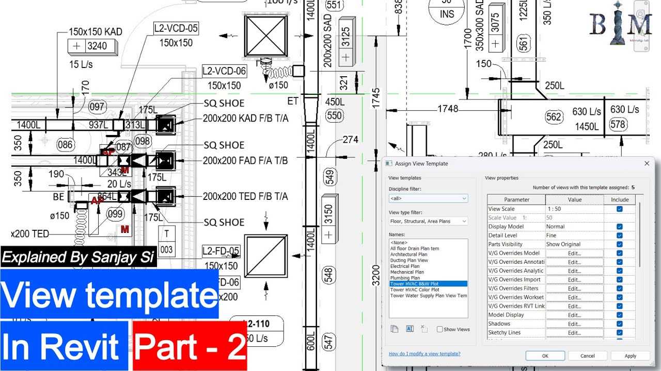661x371 pixels.
Task: Click the Parts Visibility value Show Original
Action: coord(575,244)
